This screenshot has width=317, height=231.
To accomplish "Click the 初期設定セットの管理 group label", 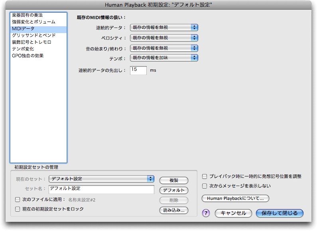I will coord(36,167).
